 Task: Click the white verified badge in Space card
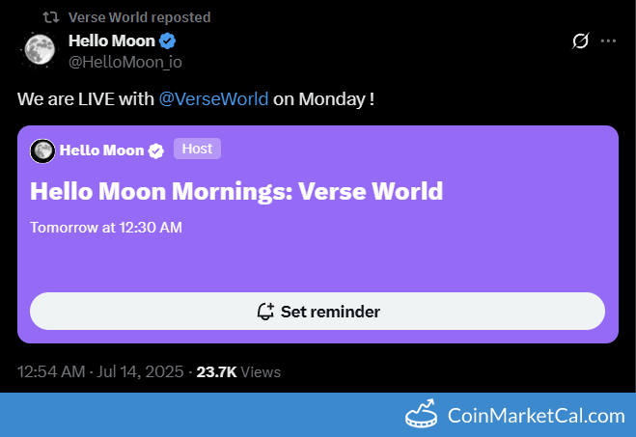(x=155, y=150)
